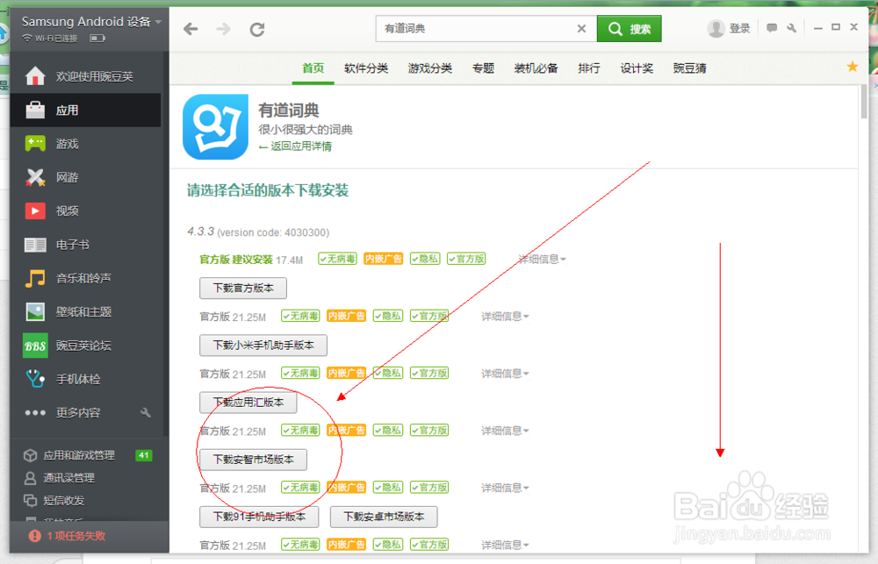The height and width of the screenshot is (564, 878).
Task: Open 音乐和铃声 in sidebar
Action: pos(85,278)
